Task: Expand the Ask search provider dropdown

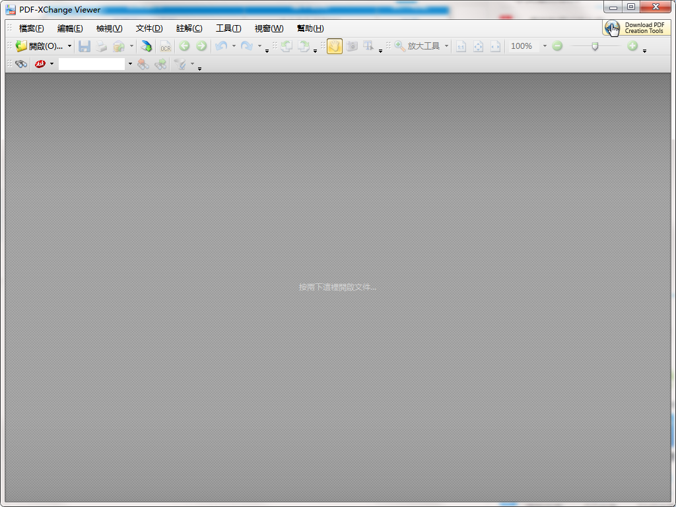Action: tap(51, 64)
